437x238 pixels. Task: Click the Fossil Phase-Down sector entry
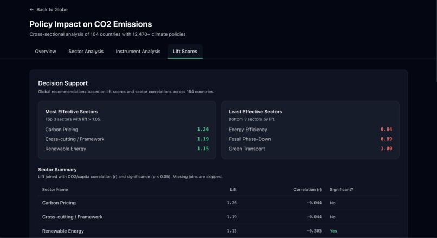pos(249,139)
